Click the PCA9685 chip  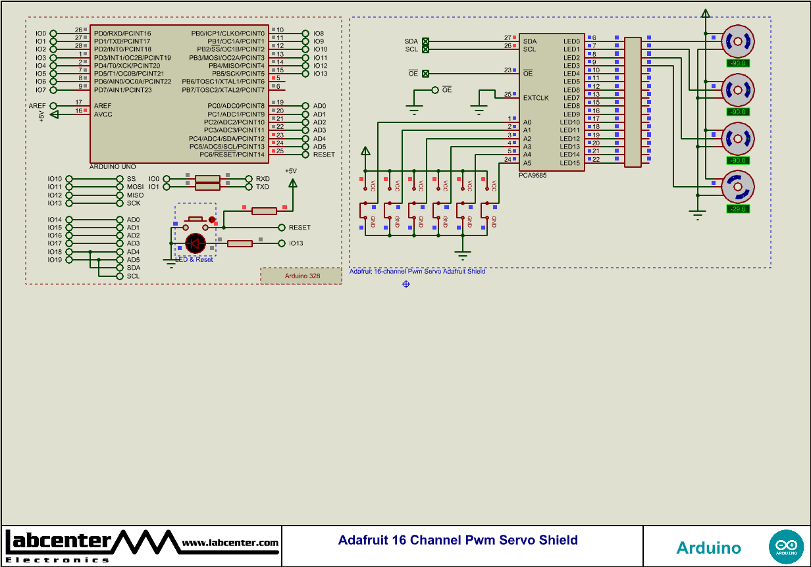coord(552,99)
